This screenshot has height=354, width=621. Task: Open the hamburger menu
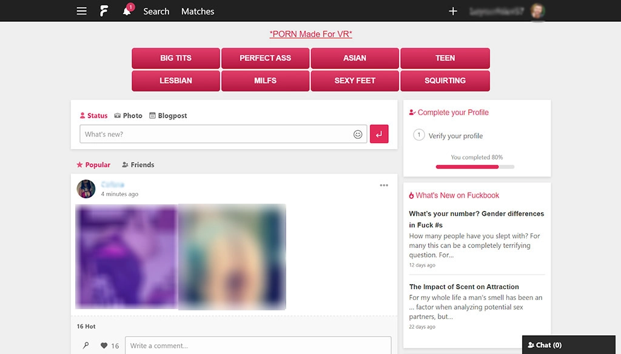(x=81, y=10)
